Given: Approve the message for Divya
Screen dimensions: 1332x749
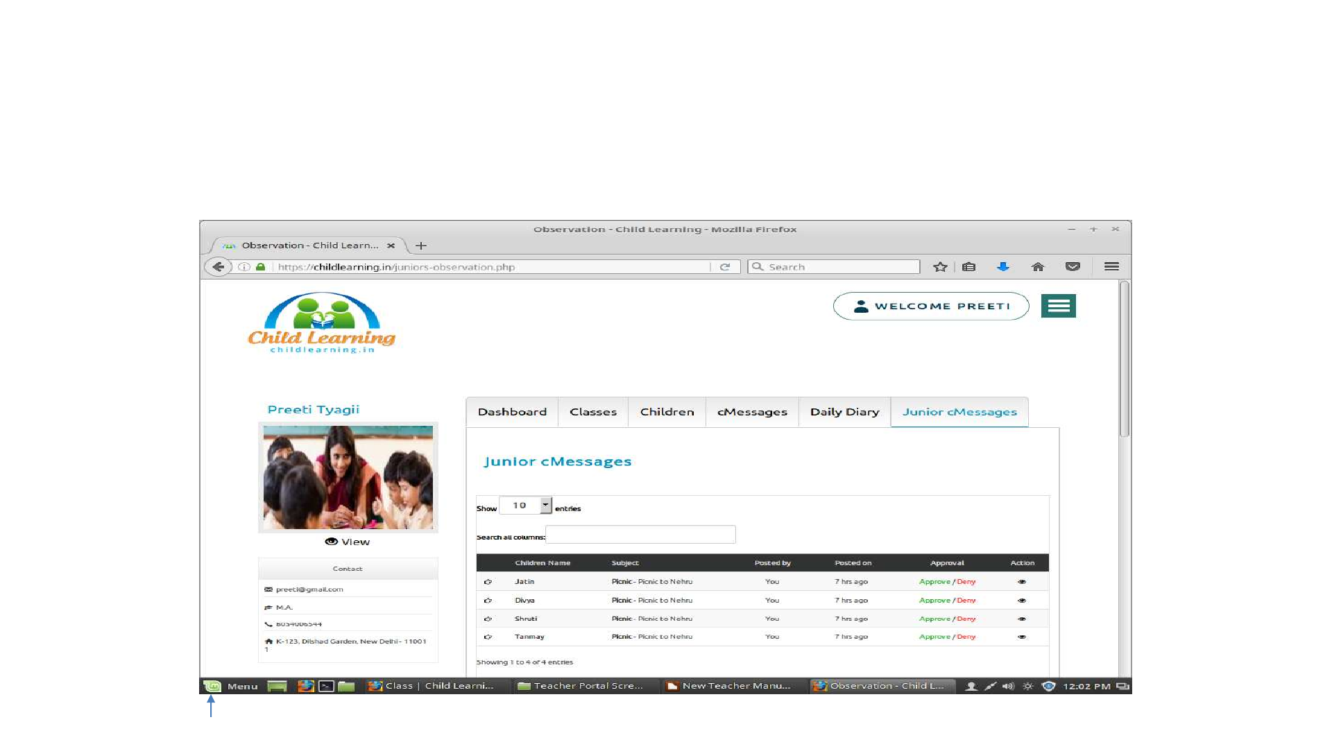Looking at the screenshot, I should (934, 601).
